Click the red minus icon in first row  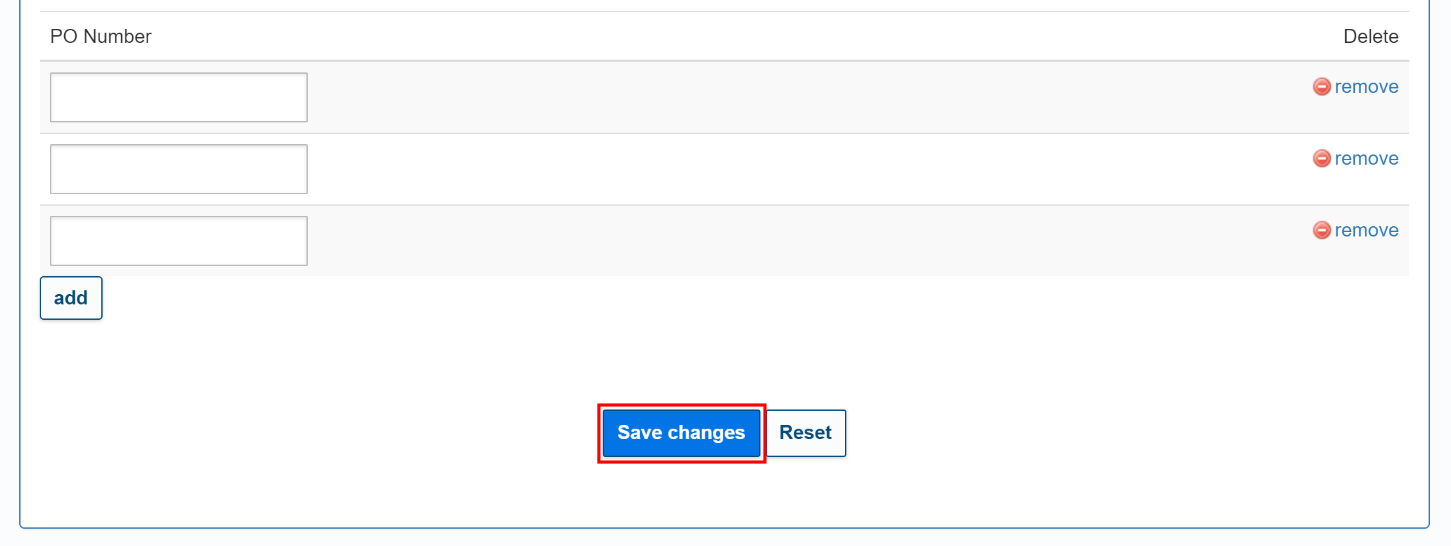coord(1321,87)
